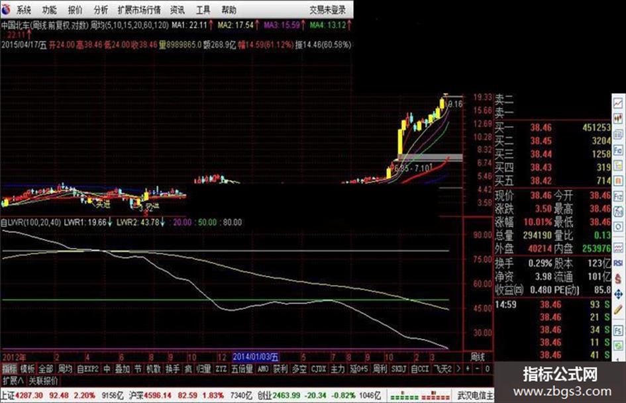Switch to candlestick chart icon in sidebar

pyautogui.click(x=619, y=118)
